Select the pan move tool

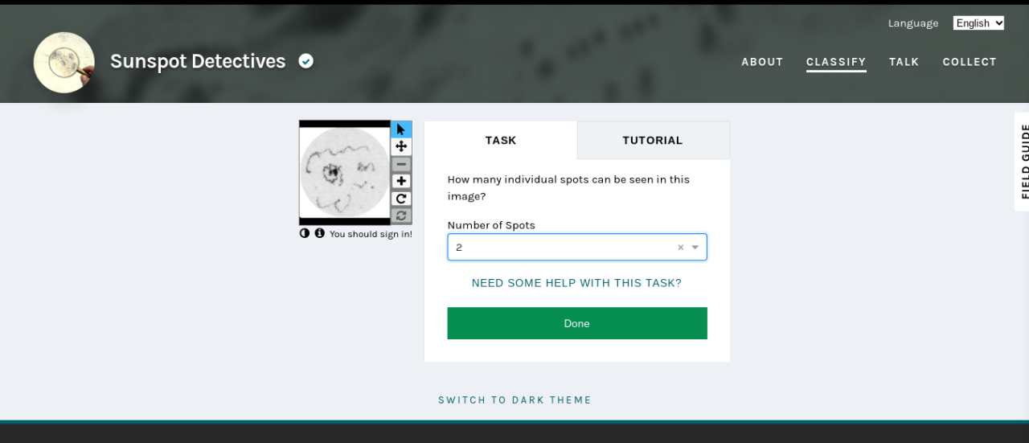click(401, 146)
